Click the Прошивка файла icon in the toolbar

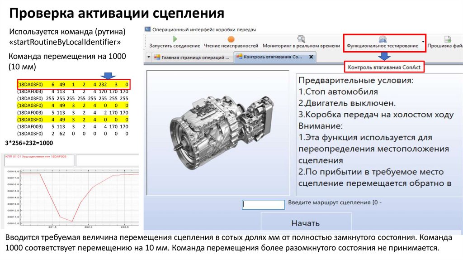[448, 39]
